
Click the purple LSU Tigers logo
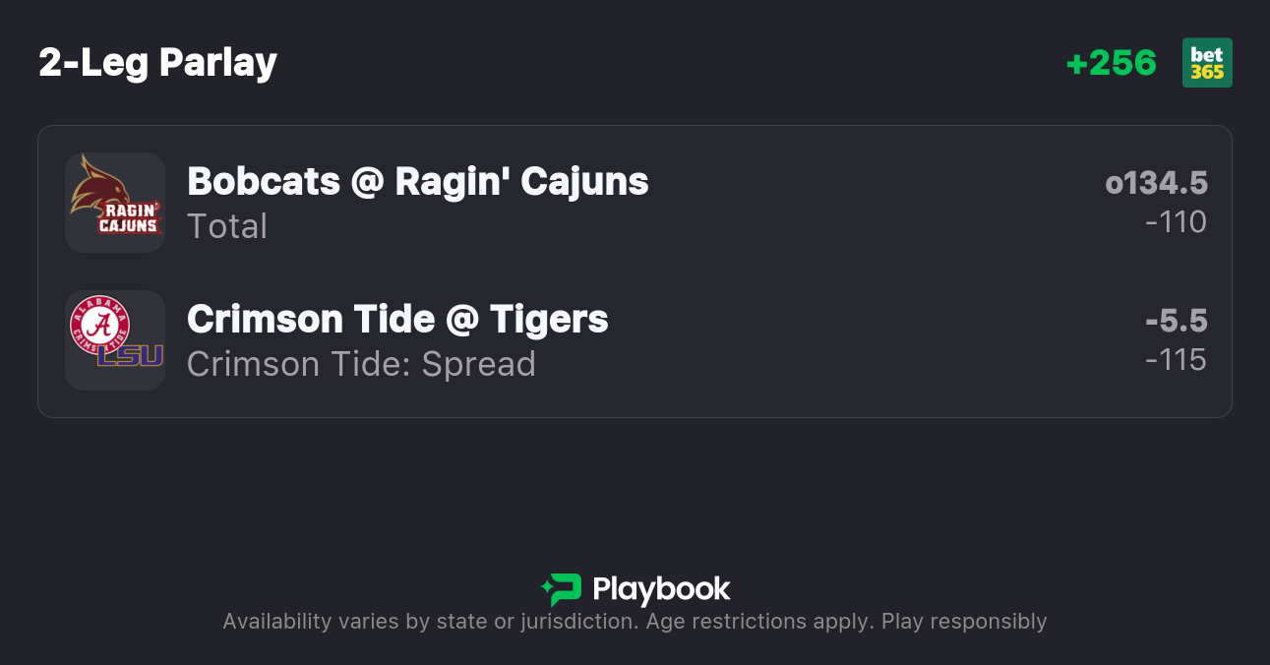click(130, 355)
